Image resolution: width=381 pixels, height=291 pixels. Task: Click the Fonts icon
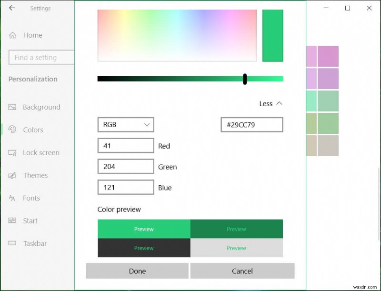(12, 198)
